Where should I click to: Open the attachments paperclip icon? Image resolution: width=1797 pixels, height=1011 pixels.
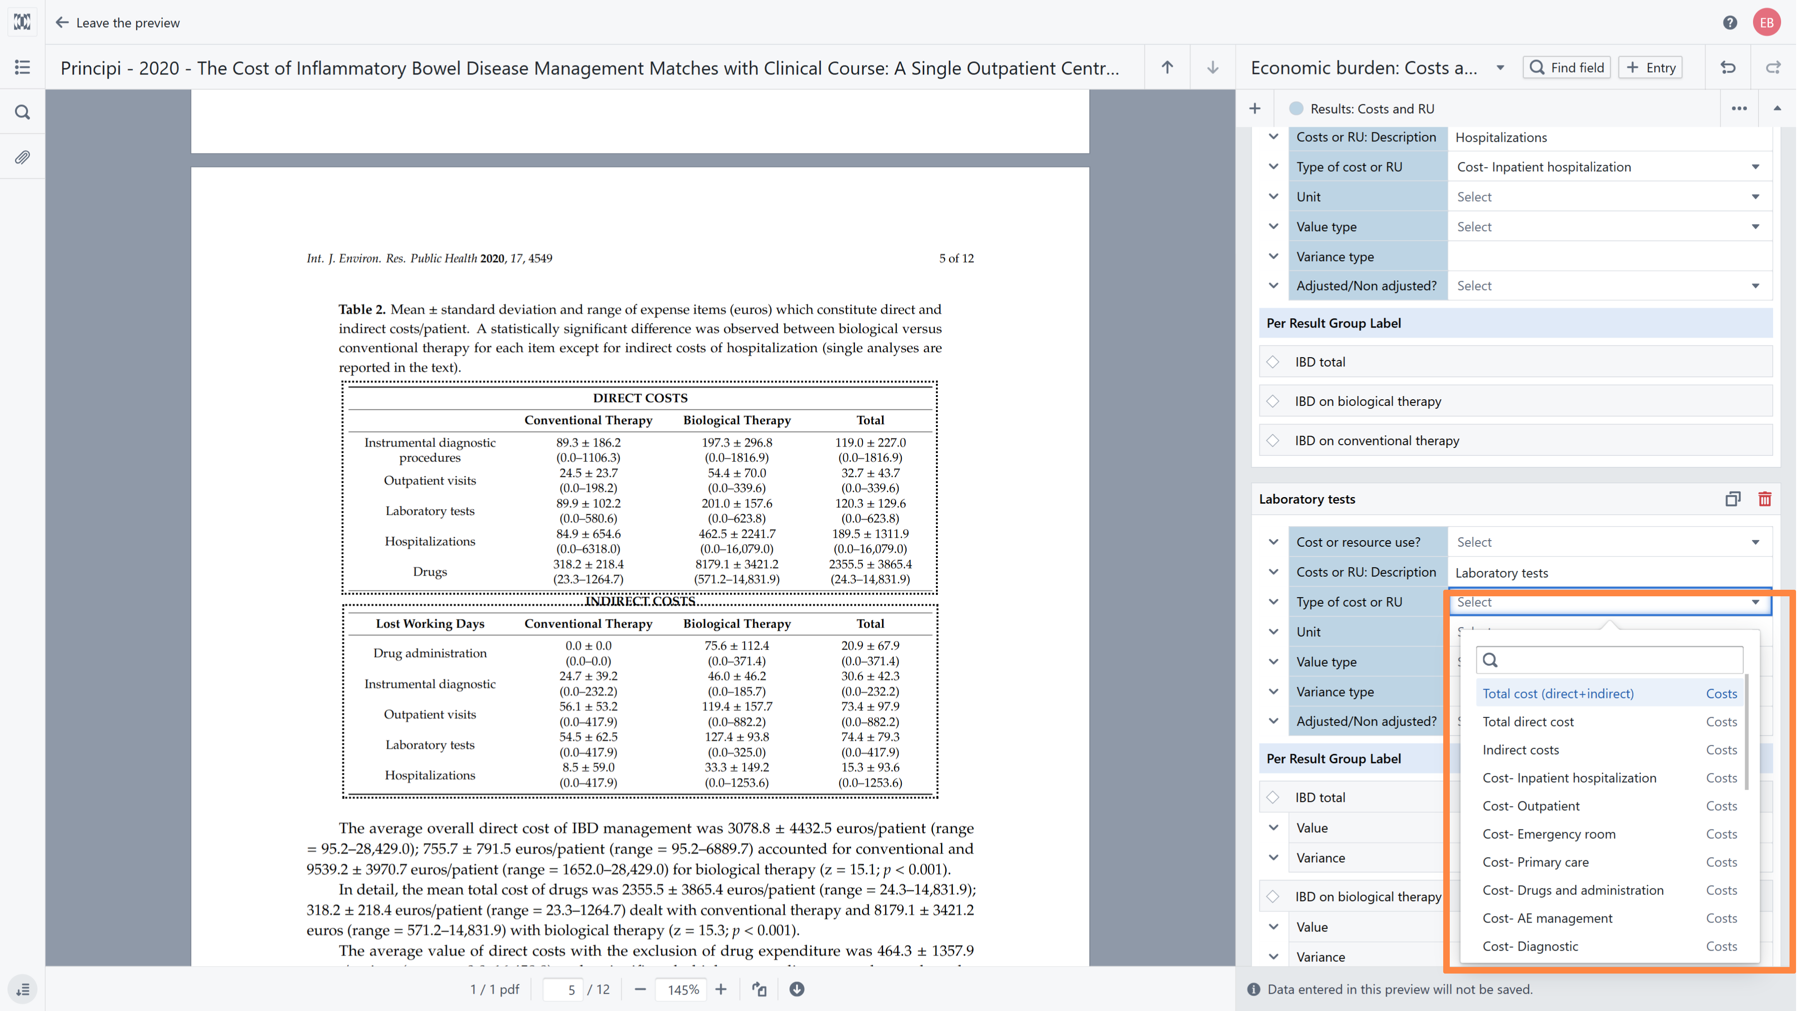coord(22,157)
